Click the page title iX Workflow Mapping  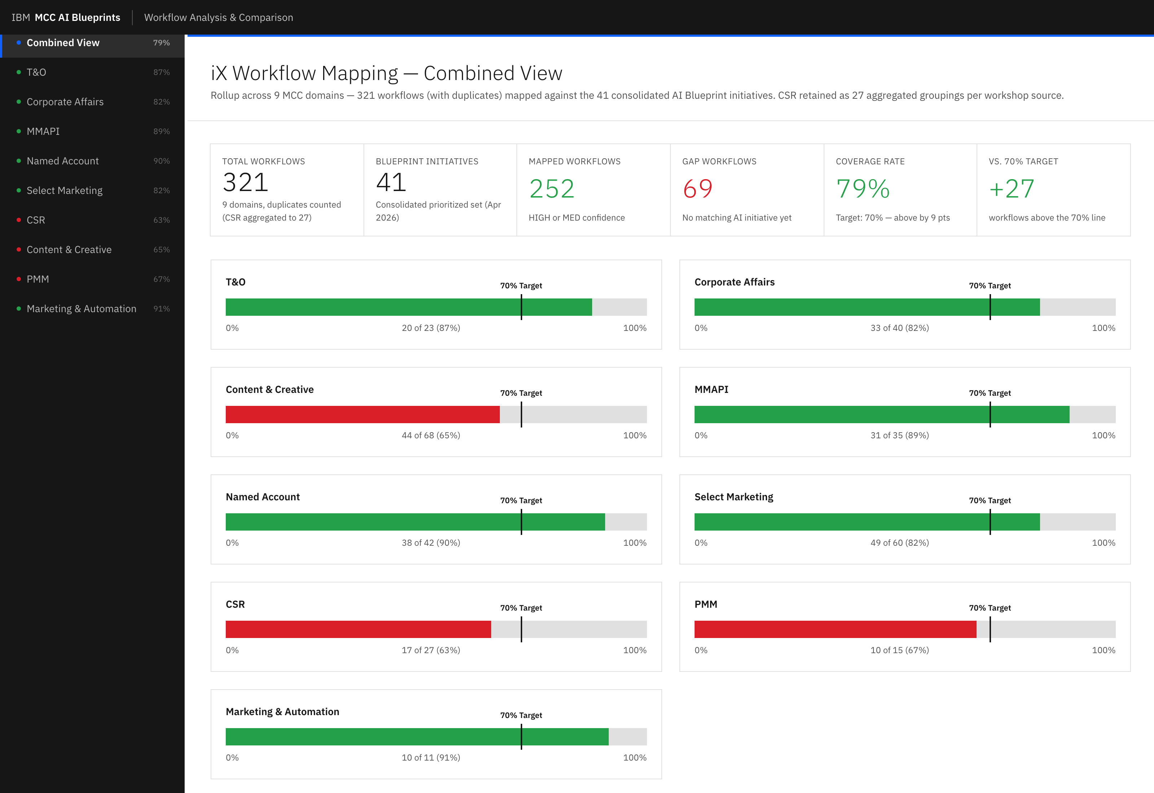386,73
